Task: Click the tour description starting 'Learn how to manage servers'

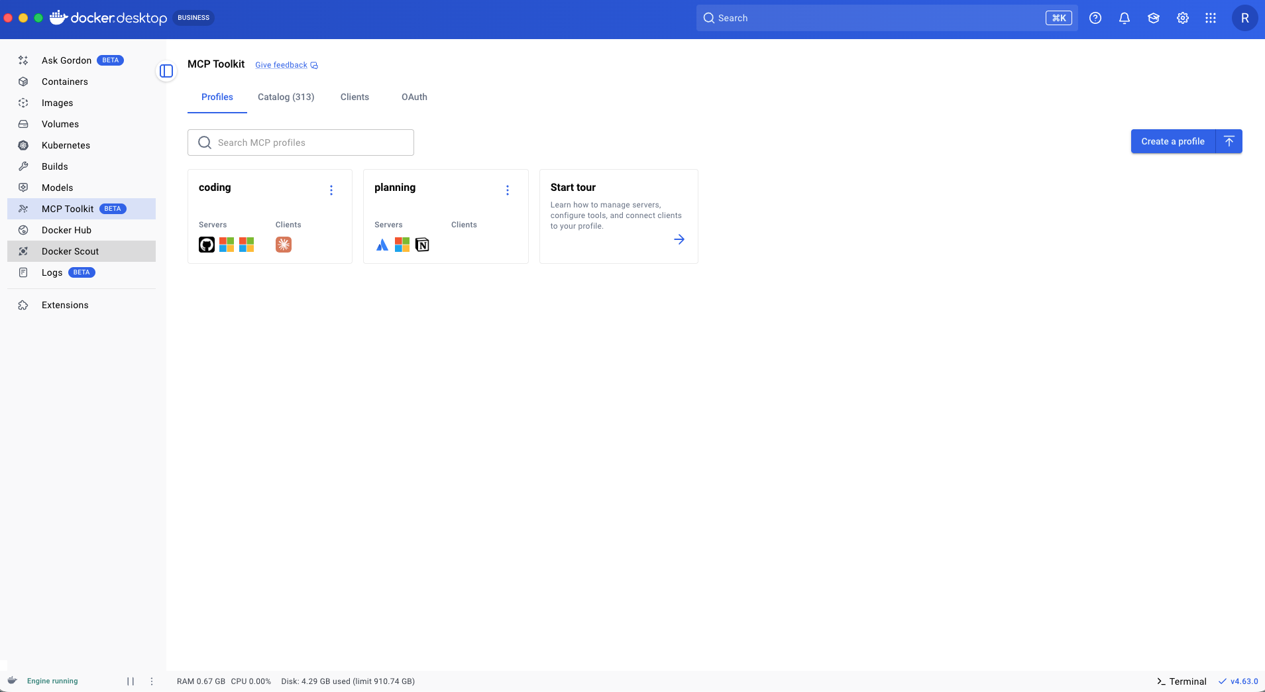Action: (616, 215)
